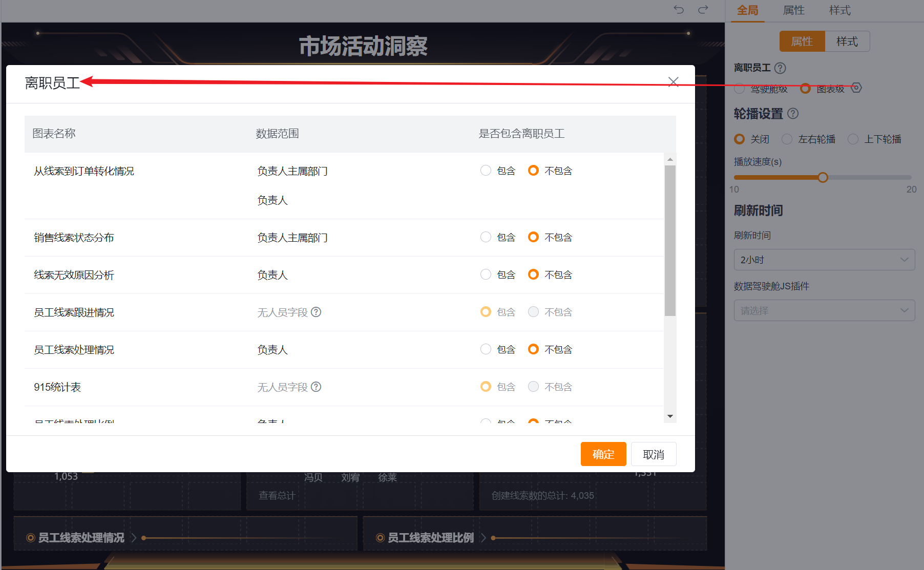Select 包含 for 线索无效原因分析

click(486, 275)
